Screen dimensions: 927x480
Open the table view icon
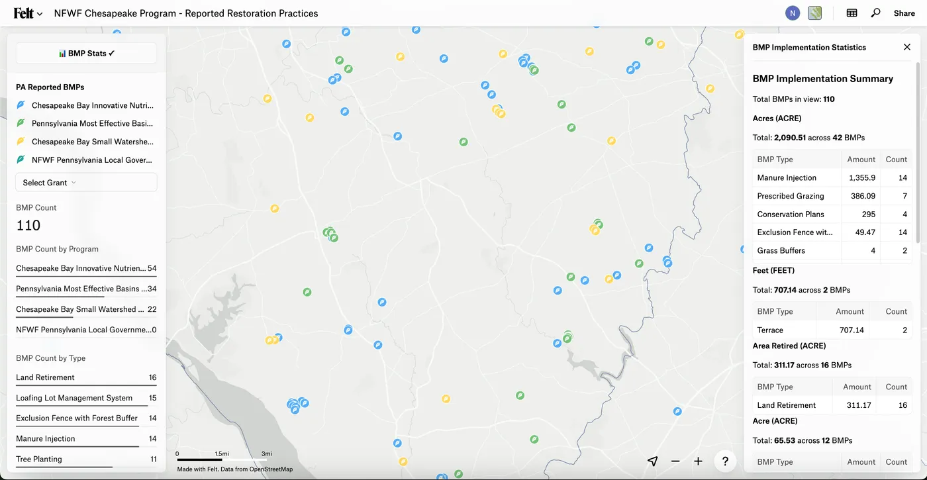pyautogui.click(x=852, y=13)
